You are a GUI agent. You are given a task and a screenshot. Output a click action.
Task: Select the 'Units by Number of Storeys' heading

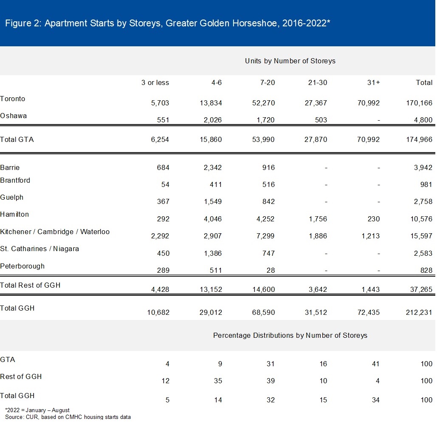(290, 61)
